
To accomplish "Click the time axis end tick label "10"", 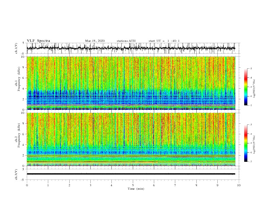I will pos(239,185).
